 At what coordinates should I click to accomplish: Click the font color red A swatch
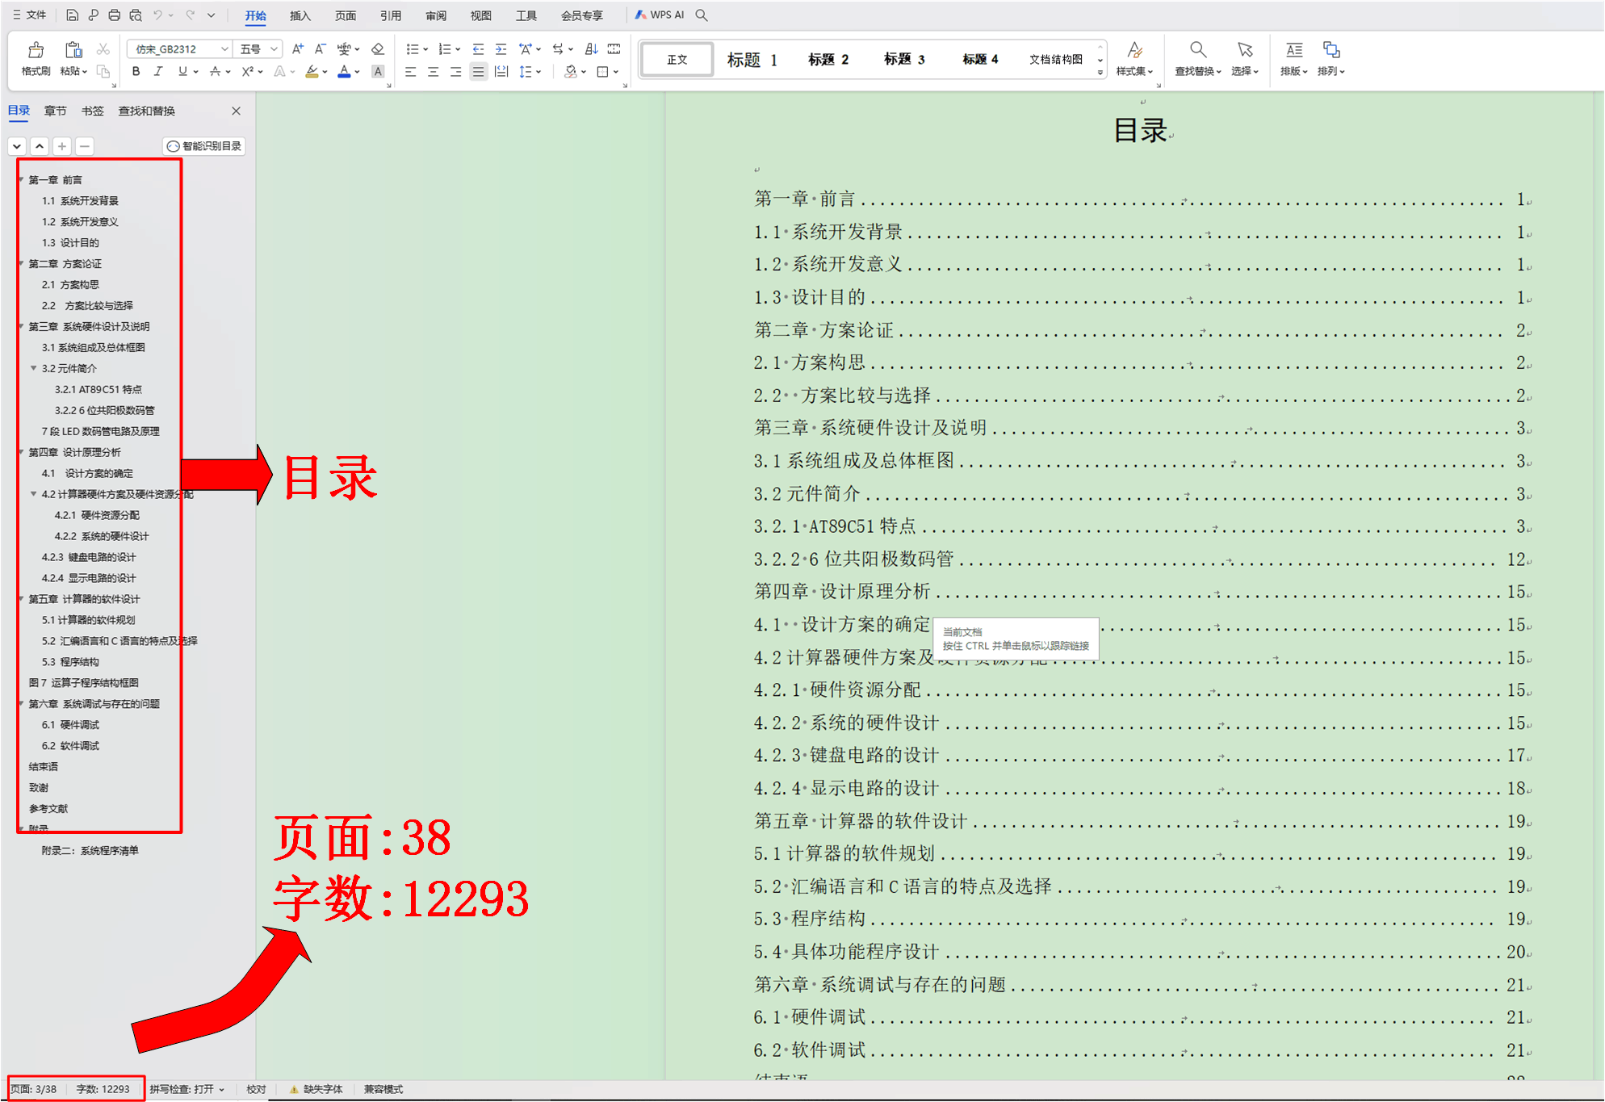[x=344, y=72]
